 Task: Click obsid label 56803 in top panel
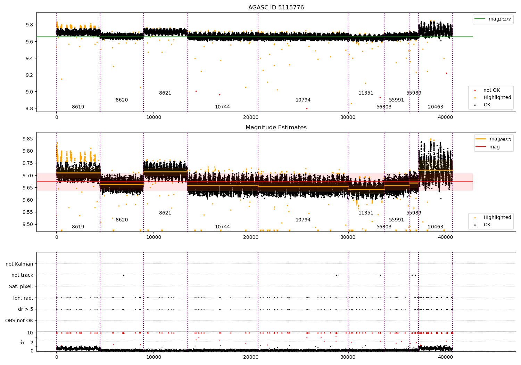[x=384, y=107]
